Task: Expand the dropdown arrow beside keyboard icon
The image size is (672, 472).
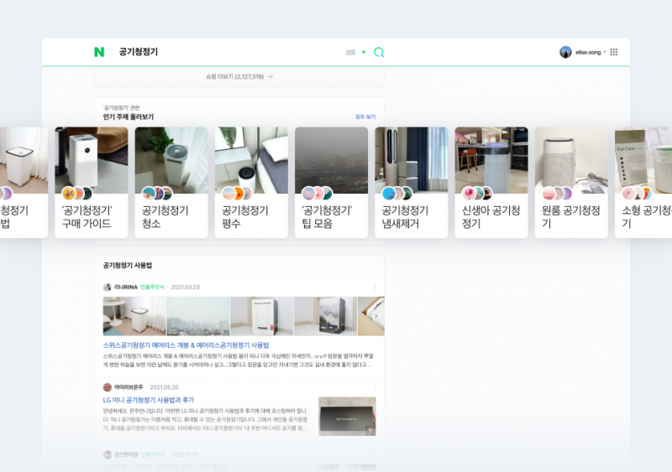Action: [364, 52]
